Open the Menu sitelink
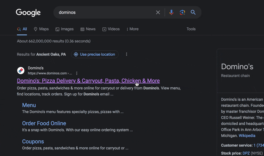264x156 pixels. pos(29,105)
